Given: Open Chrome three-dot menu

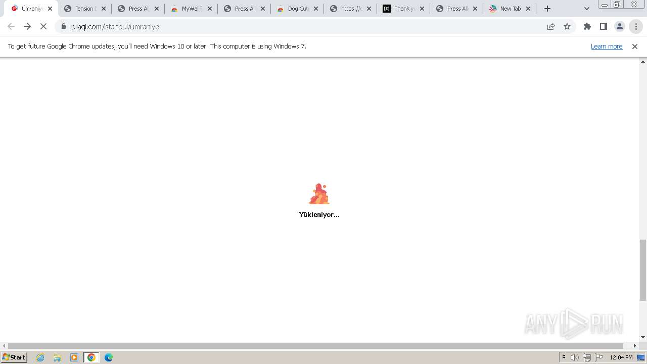Looking at the screenshot, I should click(636, 27).
